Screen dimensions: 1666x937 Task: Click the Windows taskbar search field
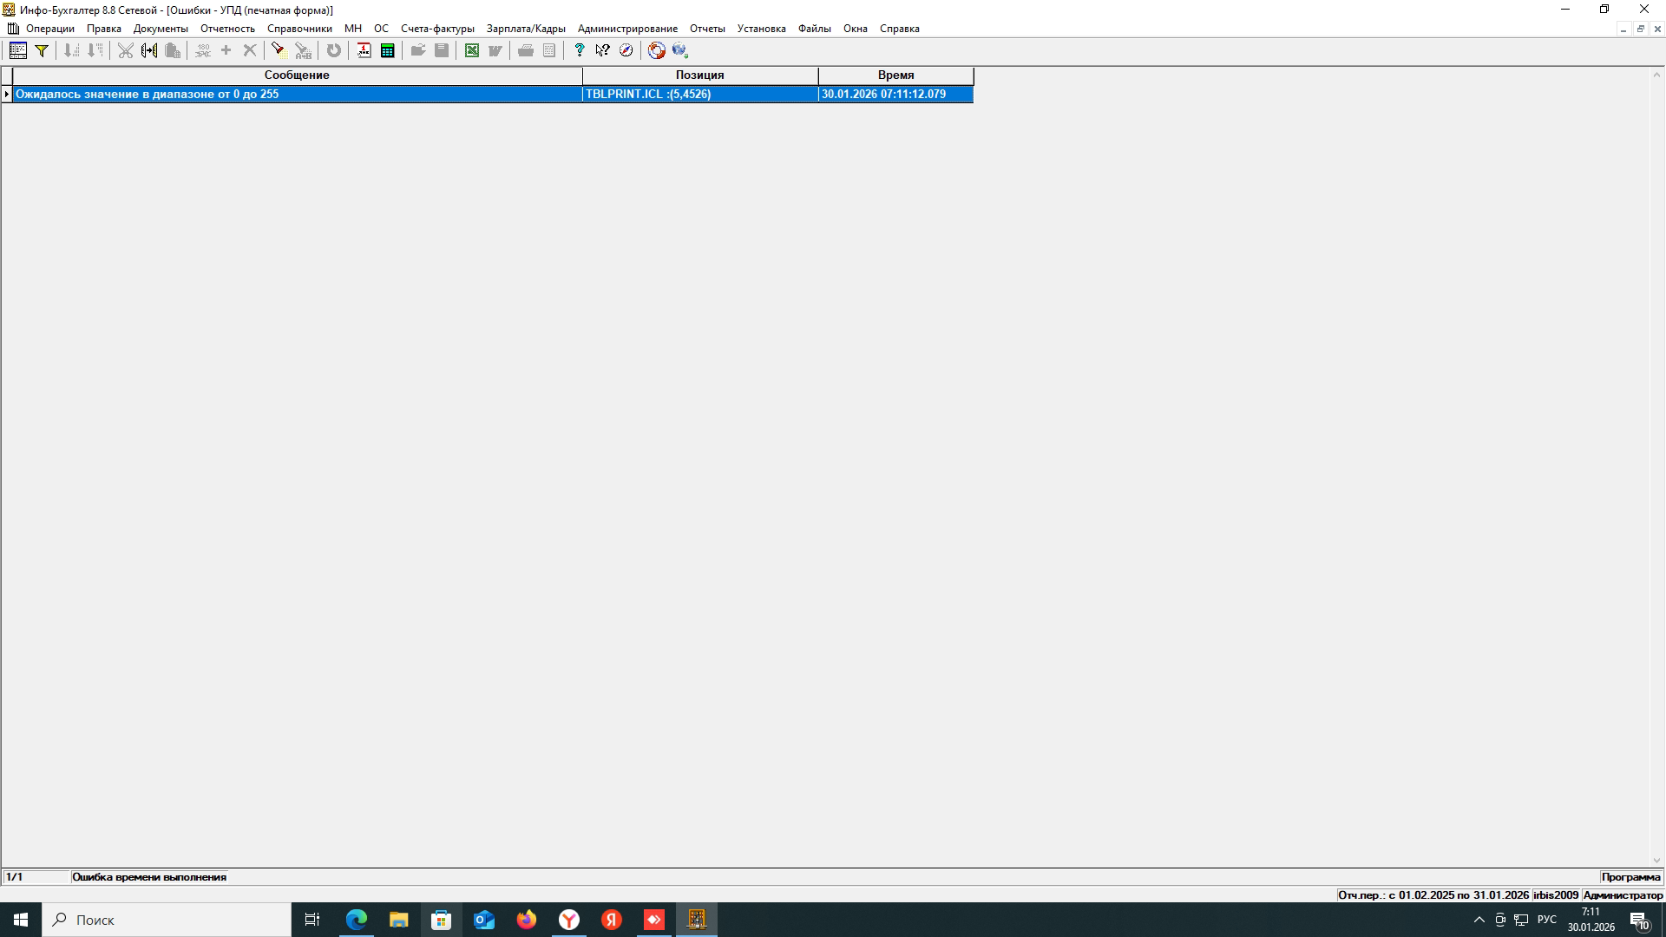pyautogui.click(x=167, y=920)
